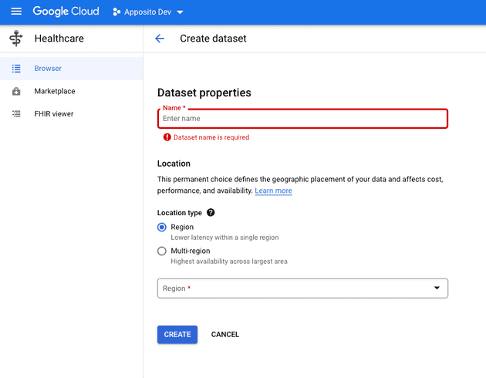Expand the Apposito Dev project selector
The image size is (486, 378).
pos(148,12)
